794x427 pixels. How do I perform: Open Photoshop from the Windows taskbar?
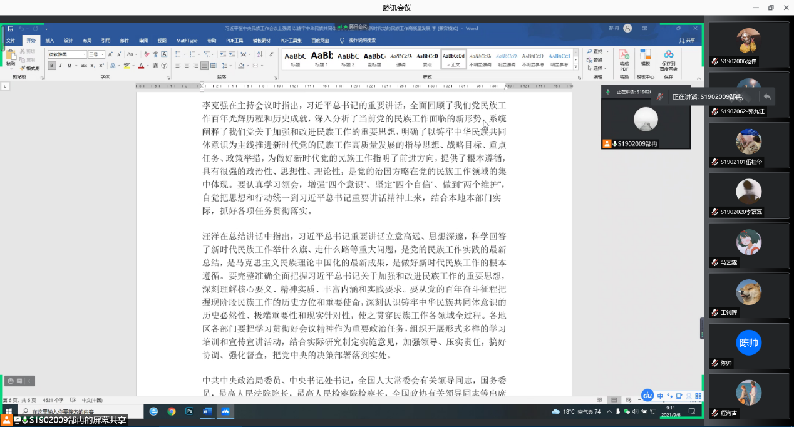pyautogui.click(x=189, y=411)
